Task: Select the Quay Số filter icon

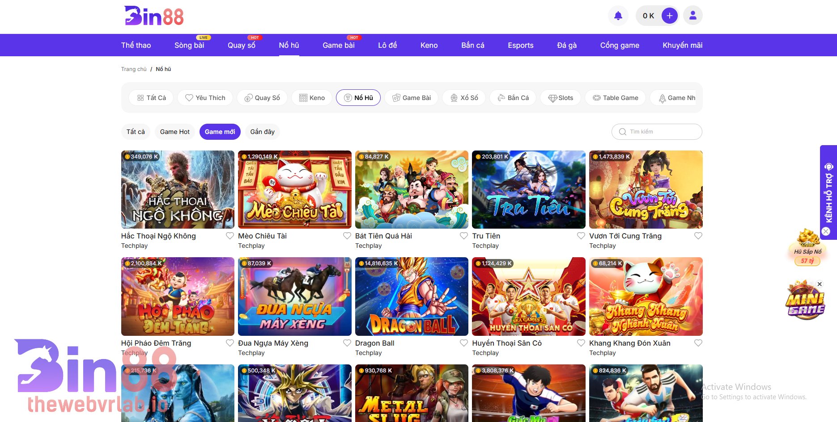Action: click(x=249, y=97)
